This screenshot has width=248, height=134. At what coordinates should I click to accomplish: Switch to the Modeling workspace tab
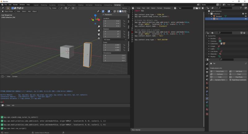point(44,5)
